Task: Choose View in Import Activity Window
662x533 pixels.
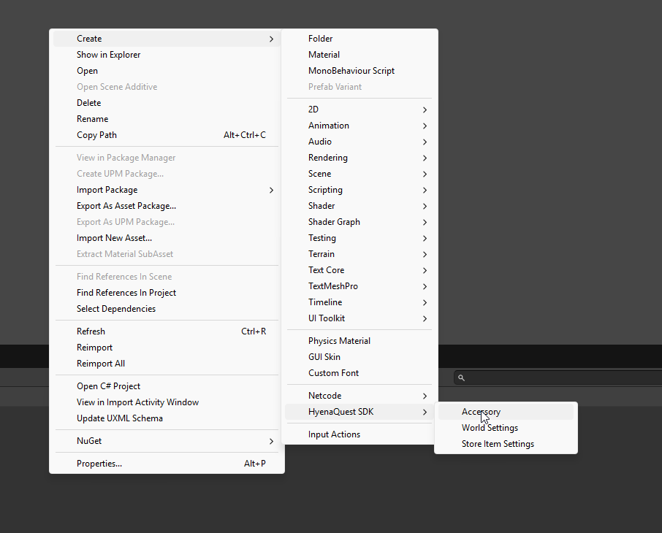Action: tap(167, 402)
